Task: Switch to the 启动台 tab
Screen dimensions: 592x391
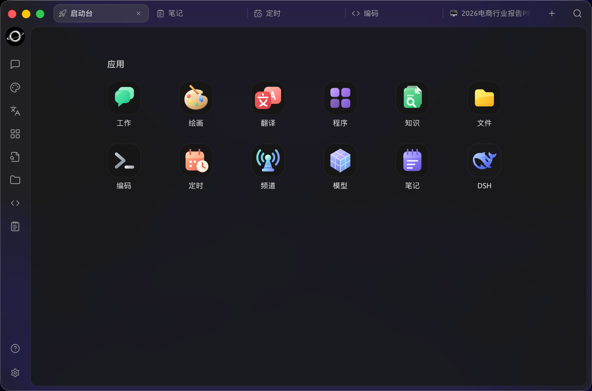Action: point(101,13)
